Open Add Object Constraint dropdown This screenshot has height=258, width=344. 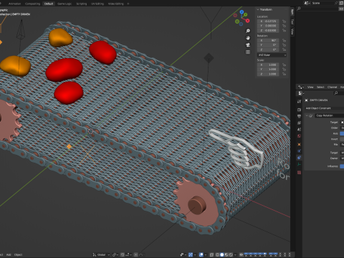[x=325, y=108]
